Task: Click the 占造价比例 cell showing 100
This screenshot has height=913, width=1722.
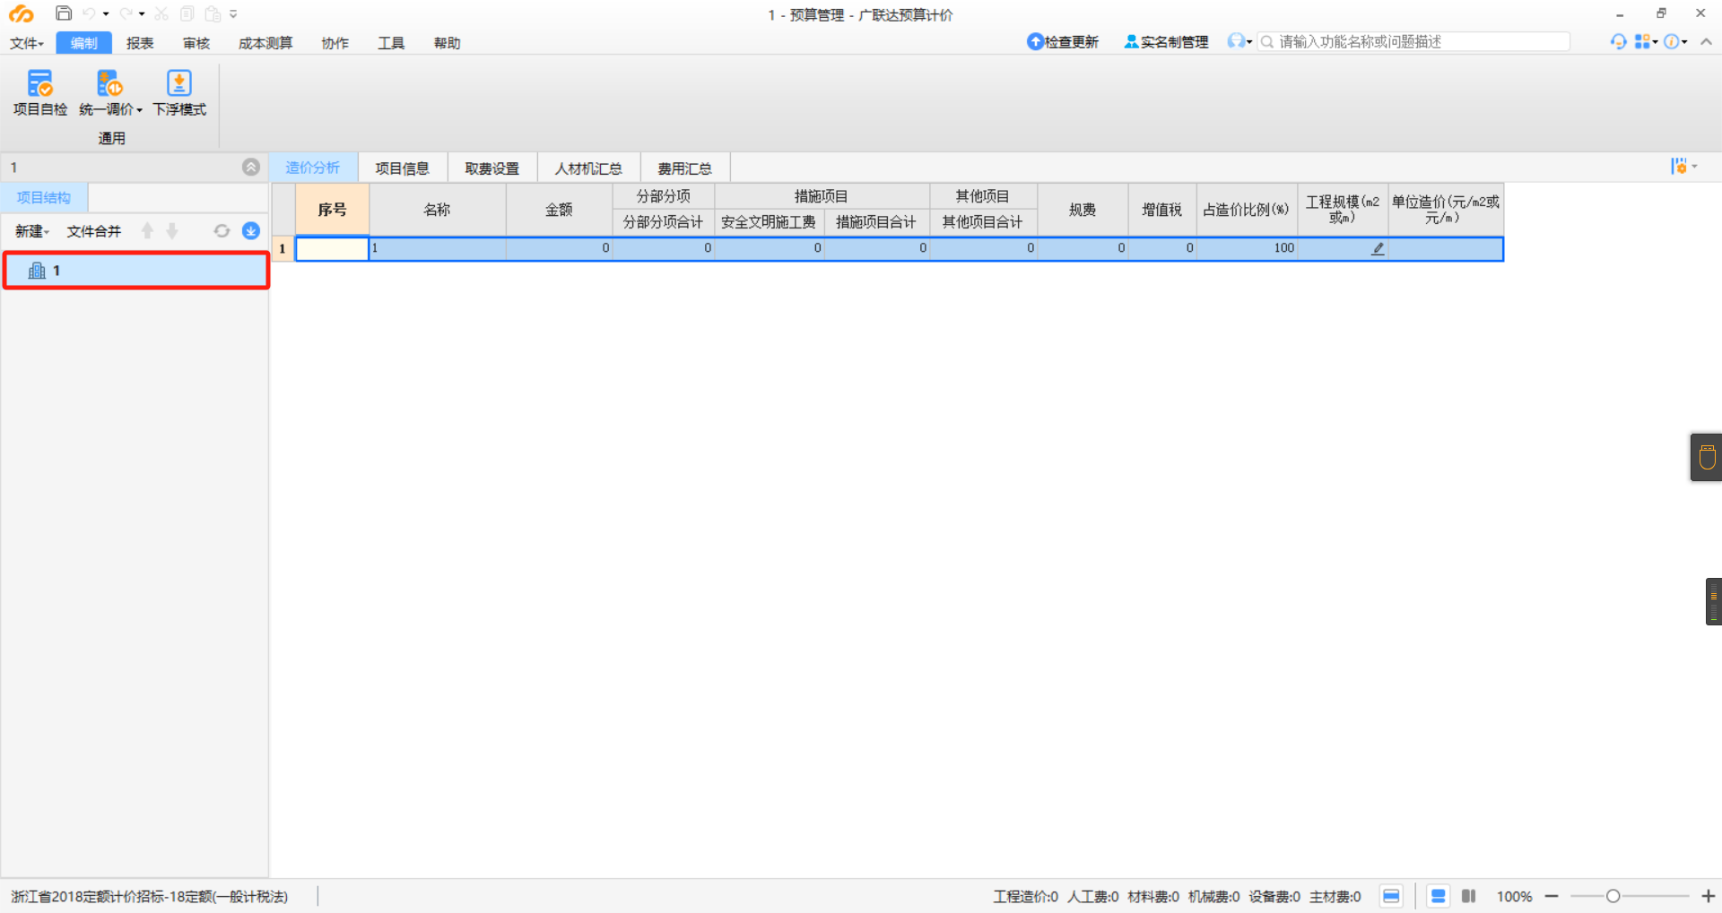Action: point(1247,248)
